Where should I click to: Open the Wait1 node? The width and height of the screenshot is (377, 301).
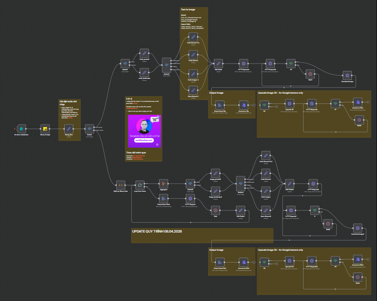[310, 74]
